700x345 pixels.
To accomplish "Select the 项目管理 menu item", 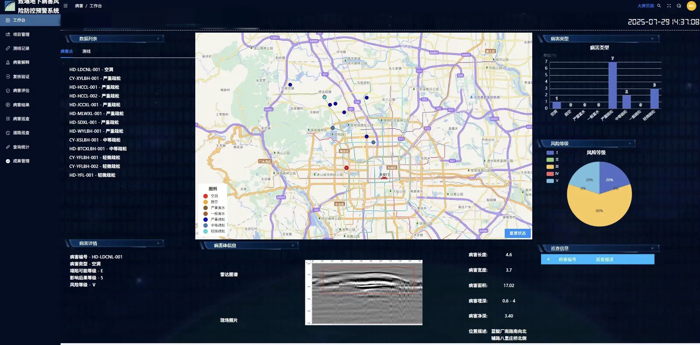I will pyautogui.click(x=21, y=34).
